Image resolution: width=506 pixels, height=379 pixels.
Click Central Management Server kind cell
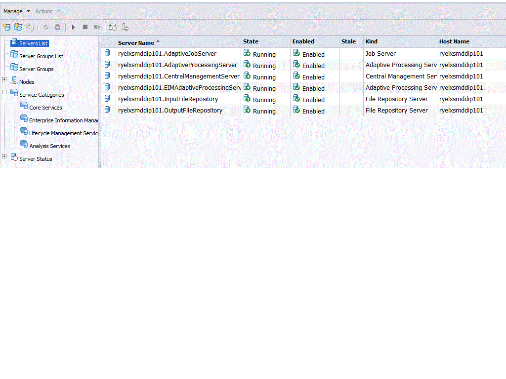point(401,76)
